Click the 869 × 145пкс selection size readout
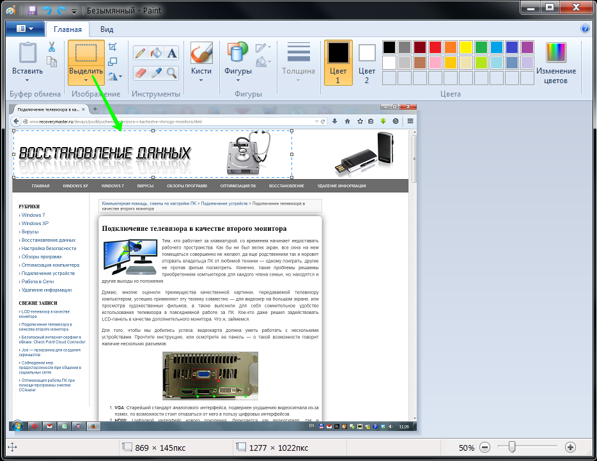 point(160,448)
